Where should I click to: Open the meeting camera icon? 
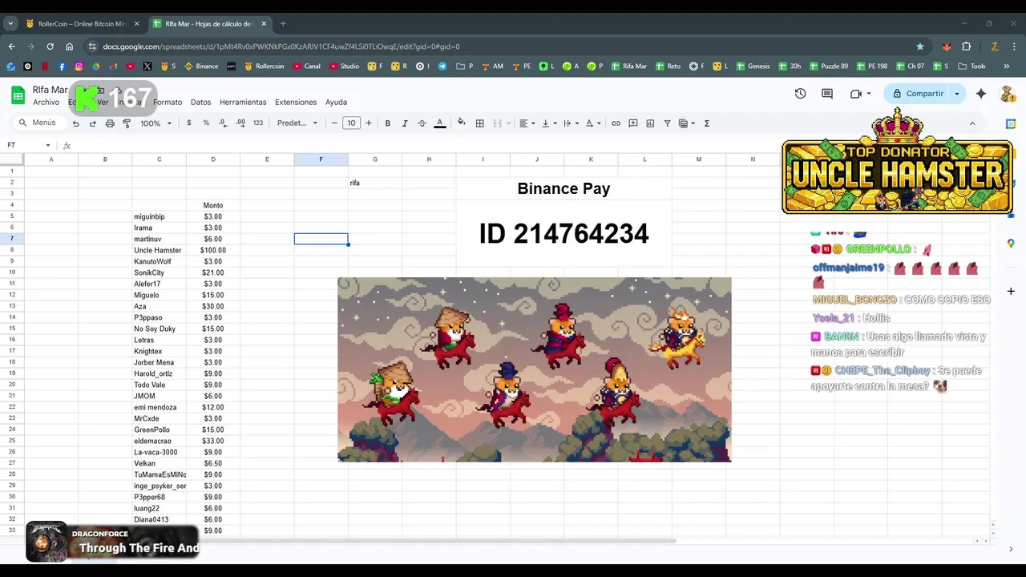856,94
